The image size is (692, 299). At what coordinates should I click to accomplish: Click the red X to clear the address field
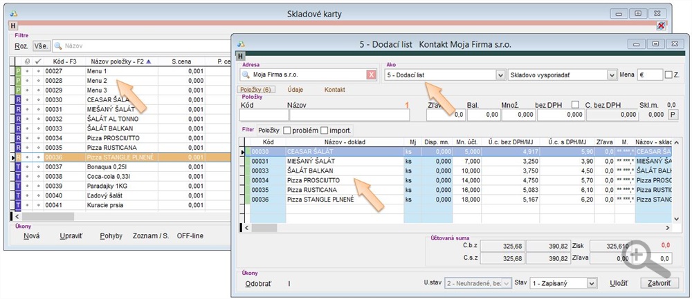tap(371, 75)
